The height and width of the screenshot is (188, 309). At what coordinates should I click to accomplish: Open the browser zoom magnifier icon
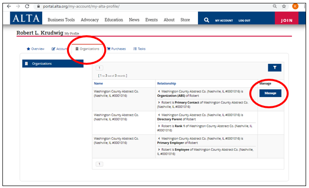275,6
